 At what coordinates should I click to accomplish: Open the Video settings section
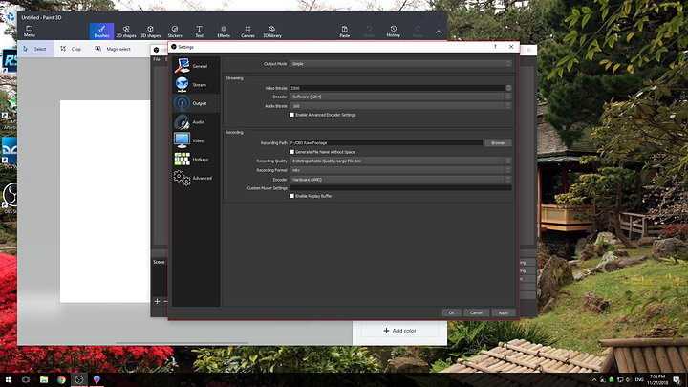(194, 140)
